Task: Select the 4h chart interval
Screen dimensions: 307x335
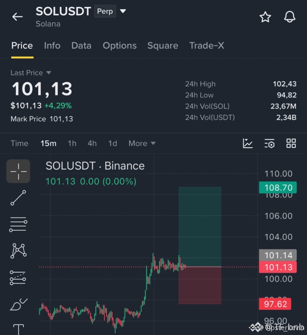Action: point(92,143)
